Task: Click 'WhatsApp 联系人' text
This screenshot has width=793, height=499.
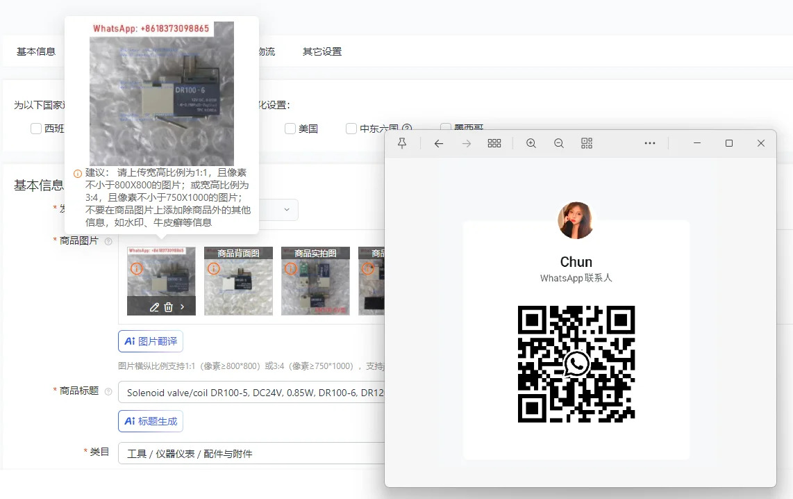Action: [x=576, y=278]
